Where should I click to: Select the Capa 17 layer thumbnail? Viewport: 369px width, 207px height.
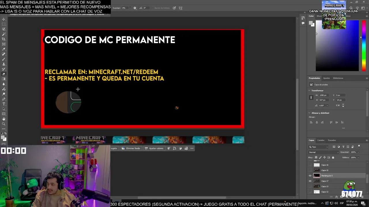click(317, 181)
